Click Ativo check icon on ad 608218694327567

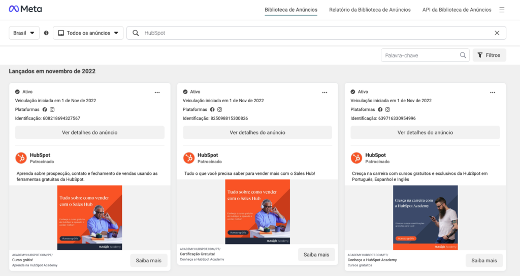coord(17,91)
